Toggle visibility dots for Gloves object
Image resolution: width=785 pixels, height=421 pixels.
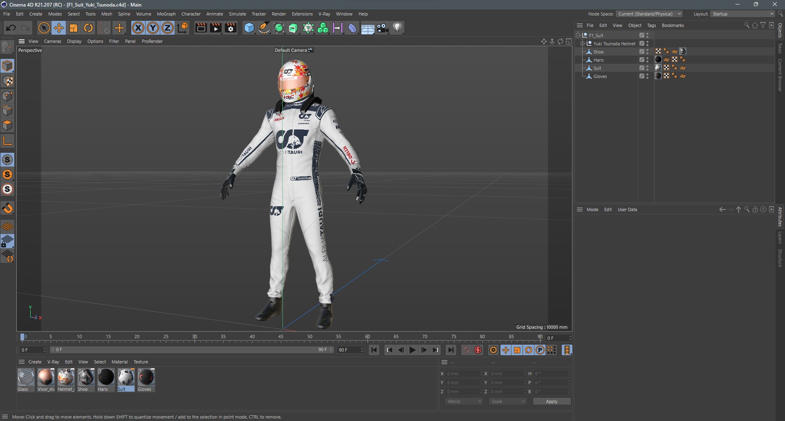[647, 76]
